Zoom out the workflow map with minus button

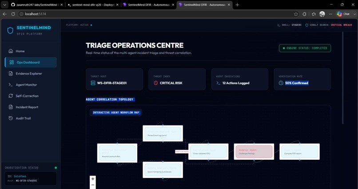[x=93, y=185]
